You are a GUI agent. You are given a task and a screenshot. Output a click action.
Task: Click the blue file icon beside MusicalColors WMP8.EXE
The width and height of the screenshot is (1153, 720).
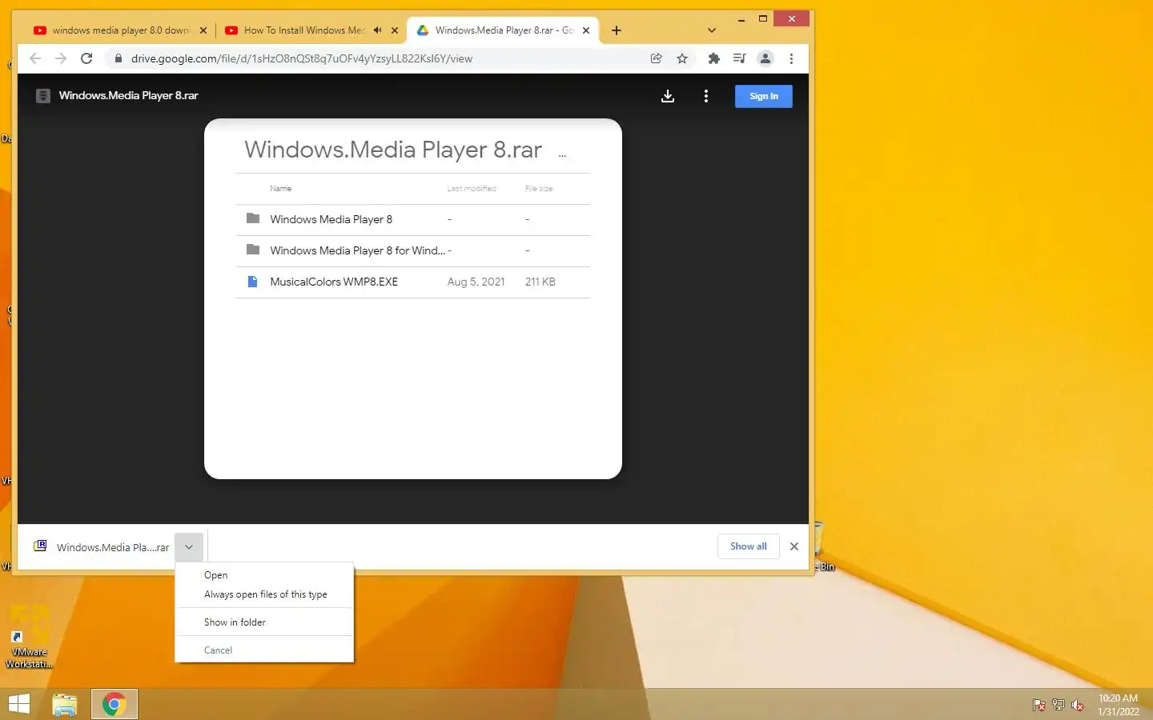click(x=252, y=282)
